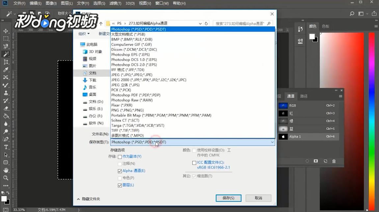
Task: Toggle 作为副本 checkbox
Action: coord(120,157)
